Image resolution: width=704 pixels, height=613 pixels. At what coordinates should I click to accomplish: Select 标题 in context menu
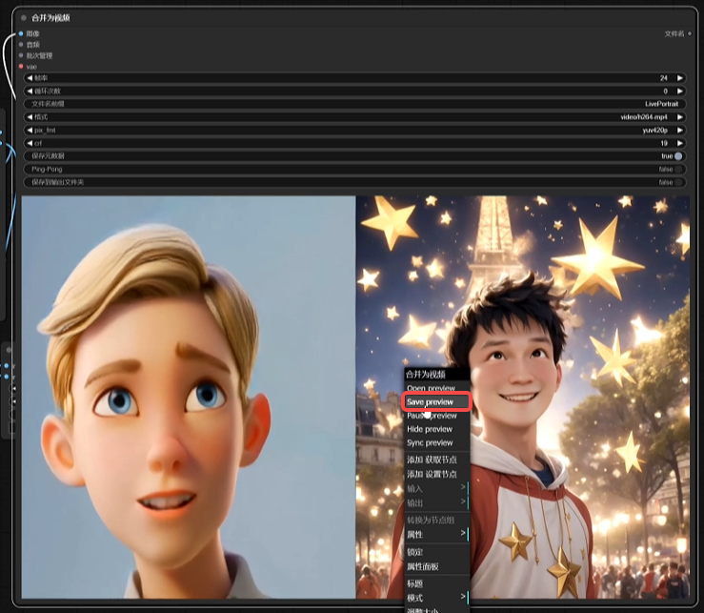point(437,583)
